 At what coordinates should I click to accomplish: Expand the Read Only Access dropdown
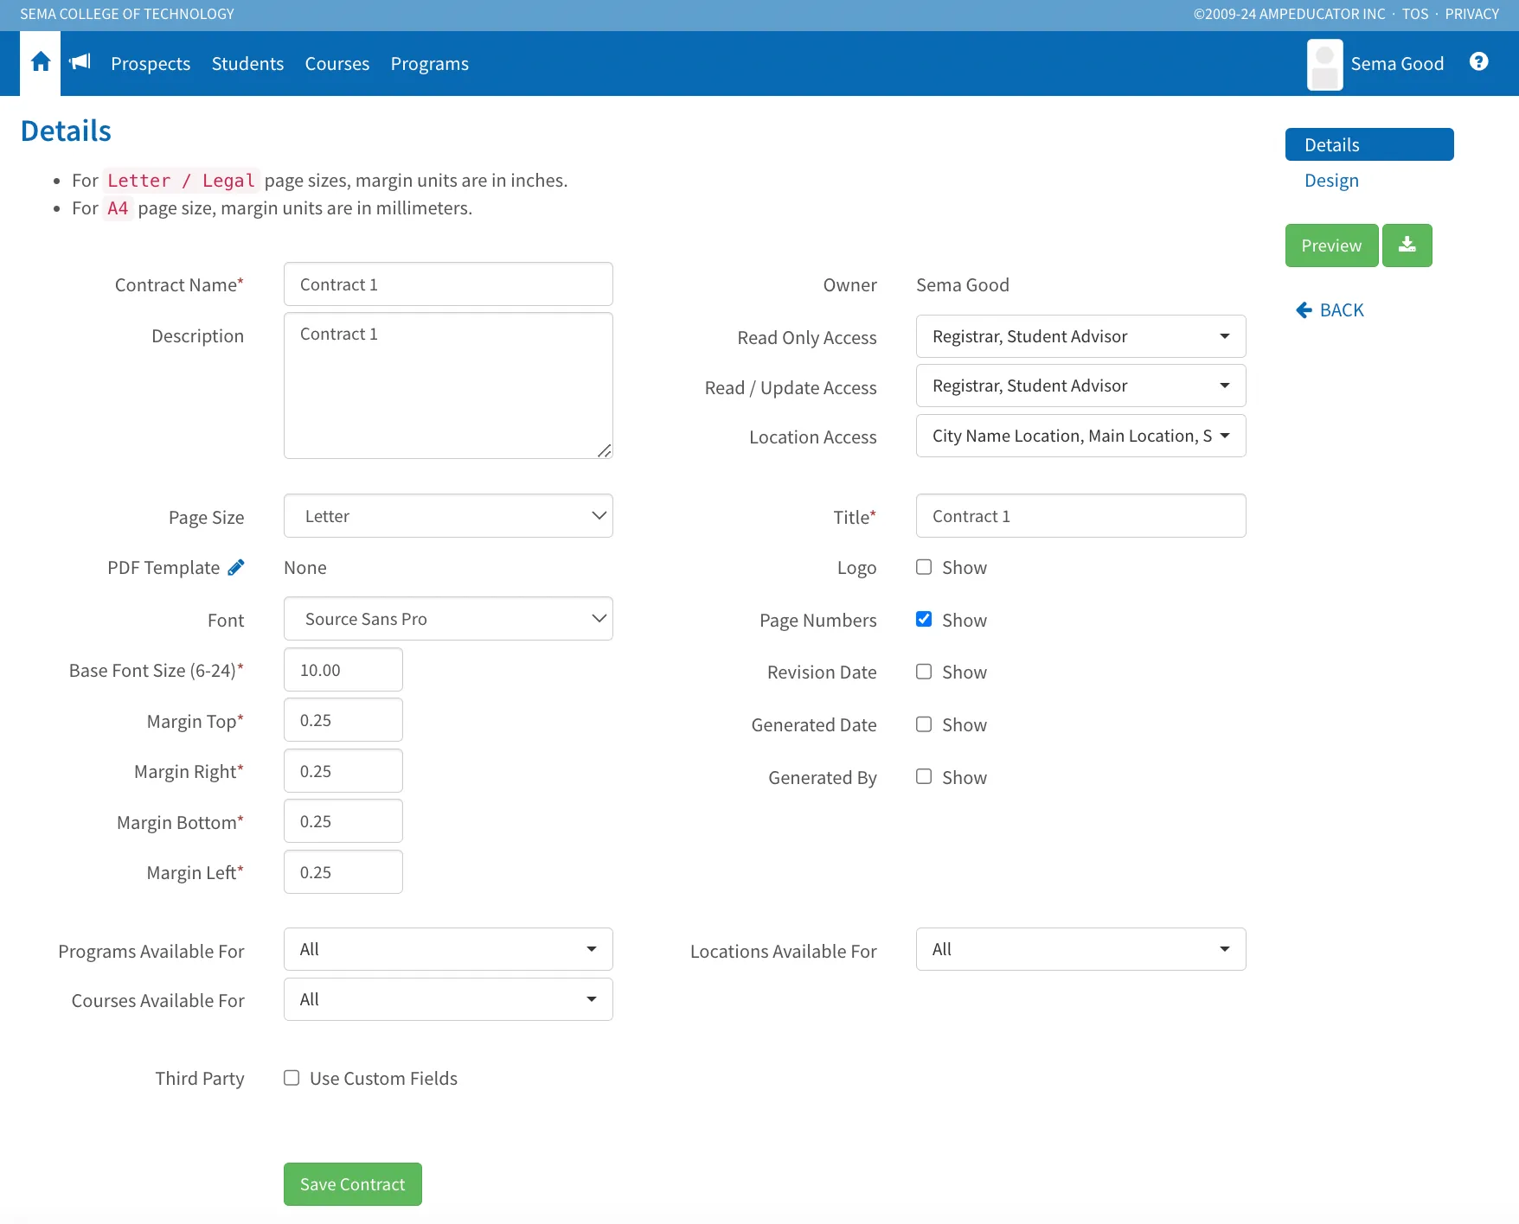pyautogui.click(x=1080, y=336)
